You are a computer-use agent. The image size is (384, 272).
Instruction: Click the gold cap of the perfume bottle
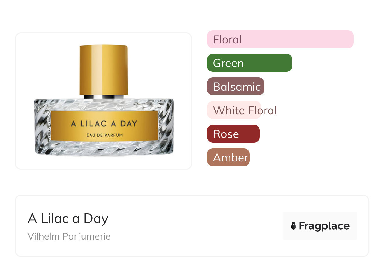(x=103, y=69)
